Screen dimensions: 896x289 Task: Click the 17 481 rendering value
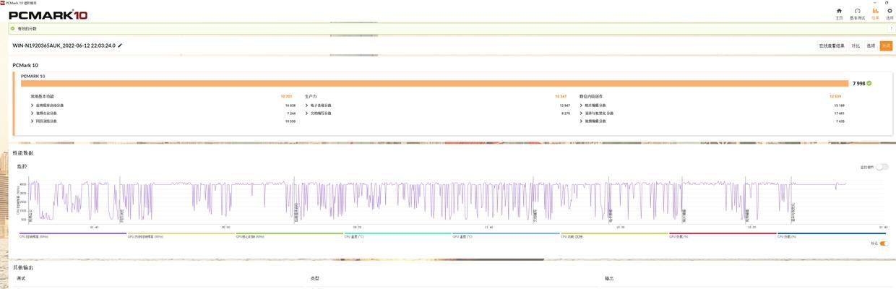pyautogui.click(x=840, y=113)
